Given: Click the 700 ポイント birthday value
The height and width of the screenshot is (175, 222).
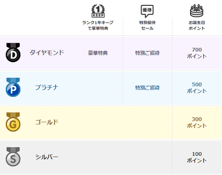Looking at the screenshot, I should (x=197, y=53).
